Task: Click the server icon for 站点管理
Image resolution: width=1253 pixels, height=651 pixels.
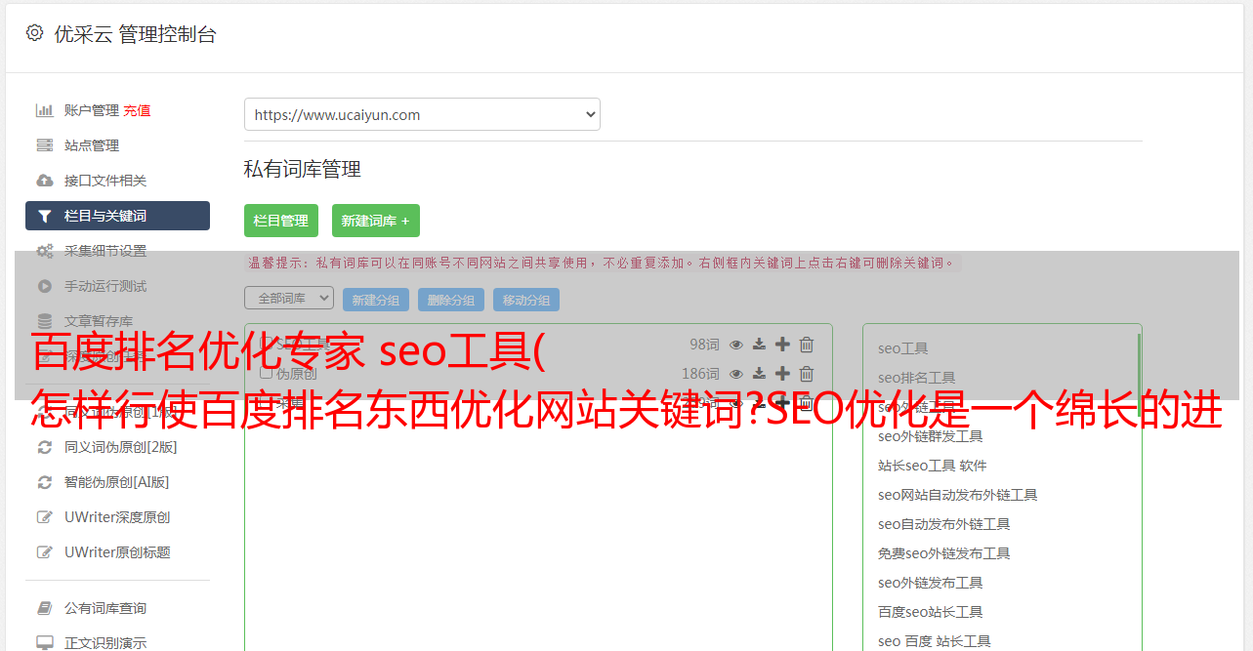Action: tap(45, 145)
